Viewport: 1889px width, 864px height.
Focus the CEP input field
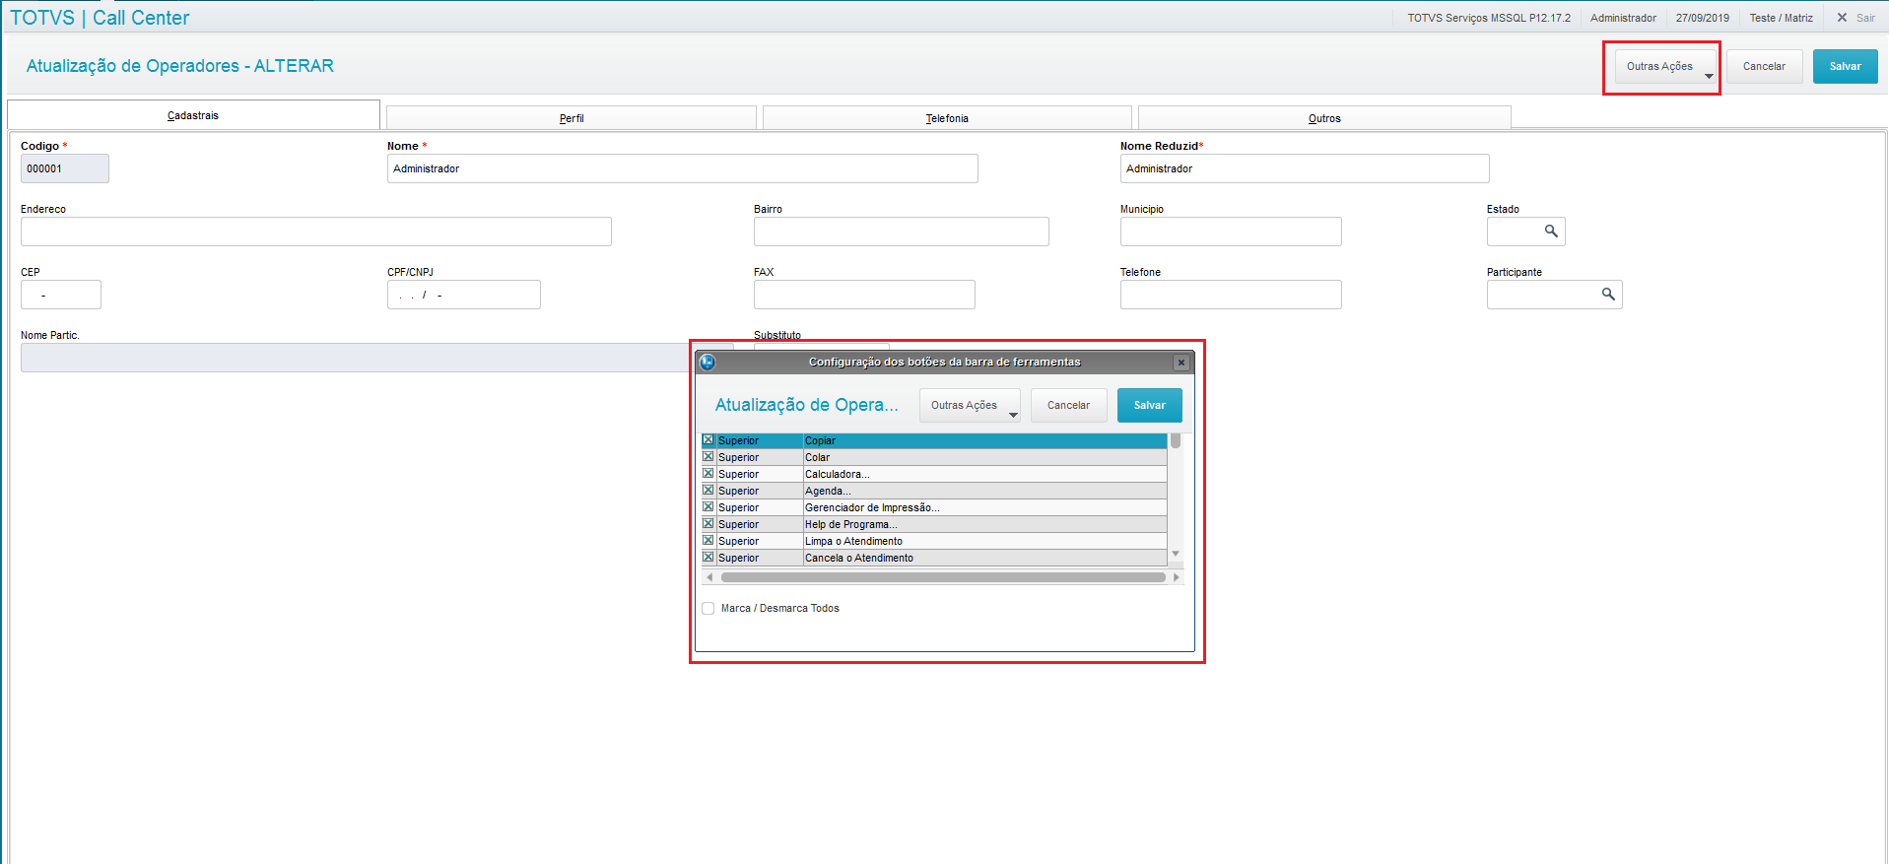coord(61,295)
